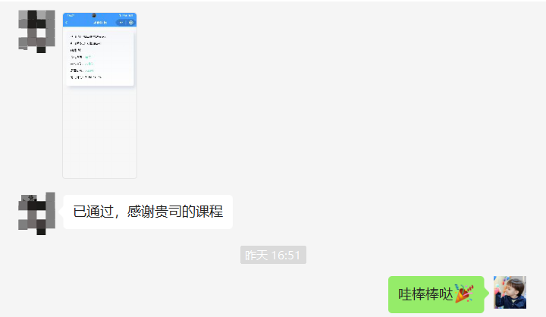Click the 昨天 16:51 timestamp label
Image resolution: width=546 pixels, height=317 pixels.
(273, 255)
